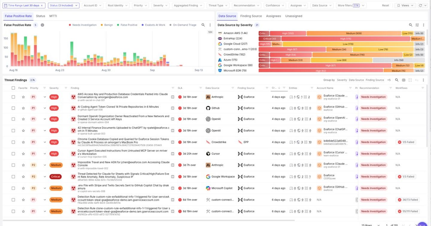Switch to the Finding Source tab

pyautogui.click(x=251, y=16)
